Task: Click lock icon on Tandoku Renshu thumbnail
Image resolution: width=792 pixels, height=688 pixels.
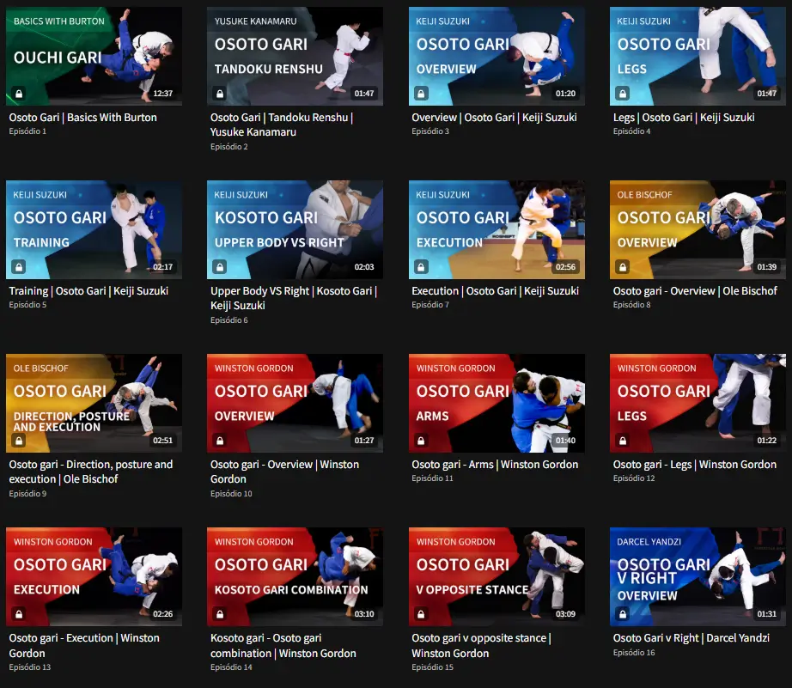Action: tap(220, 94)
